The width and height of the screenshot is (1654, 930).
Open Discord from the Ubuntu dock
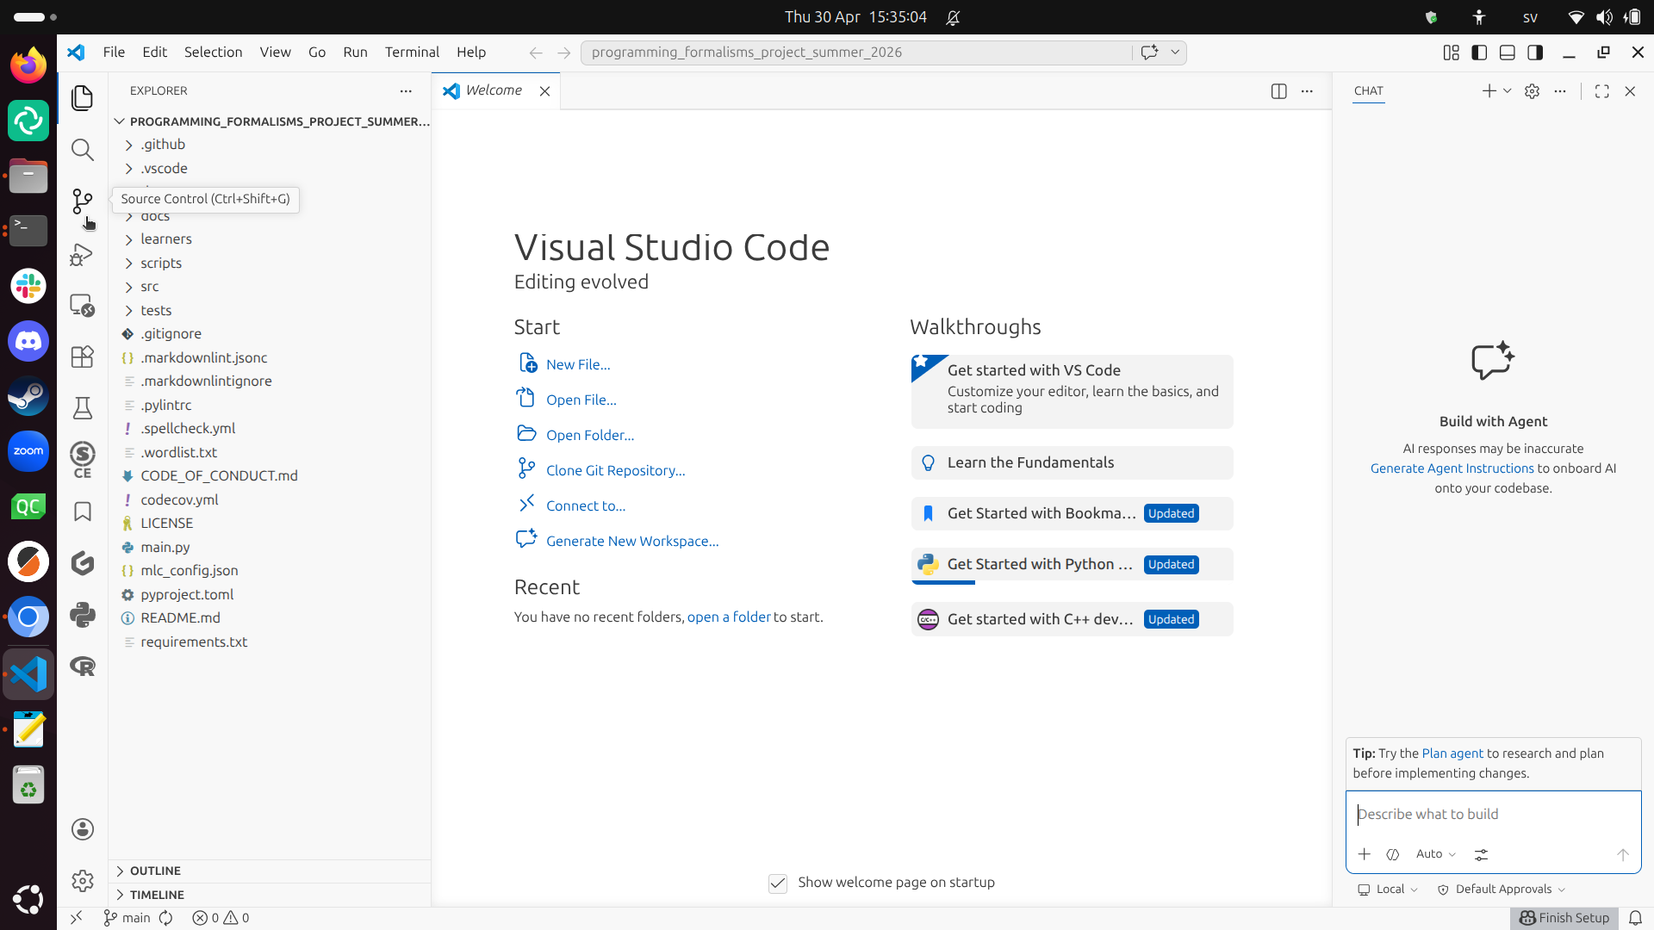pos(28,342)
